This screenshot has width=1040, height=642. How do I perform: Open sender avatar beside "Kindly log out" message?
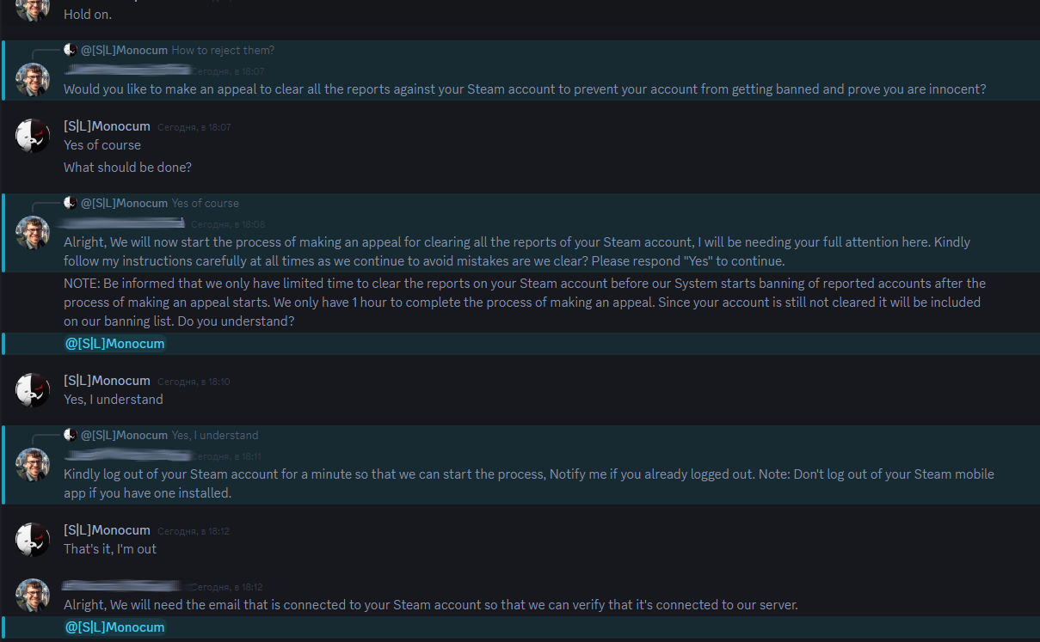click(x=33, y=465)
